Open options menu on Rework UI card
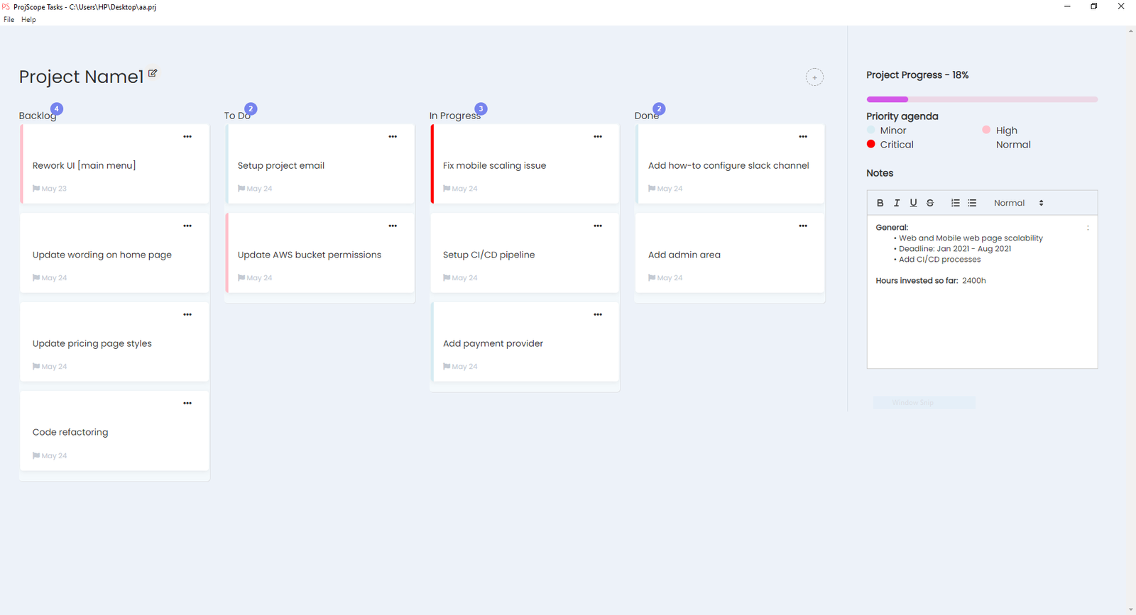 click(187, 137)
